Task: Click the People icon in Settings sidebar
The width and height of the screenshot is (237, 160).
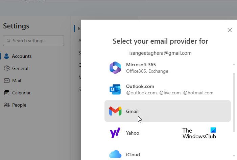Action: [7, 105]
